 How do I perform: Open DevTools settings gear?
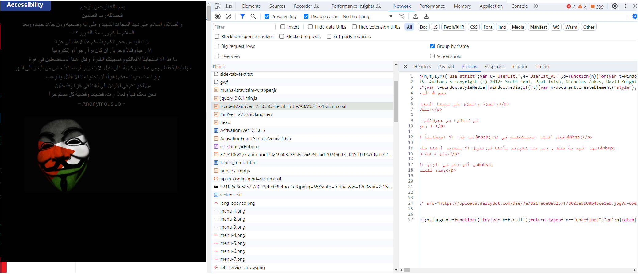615,6
